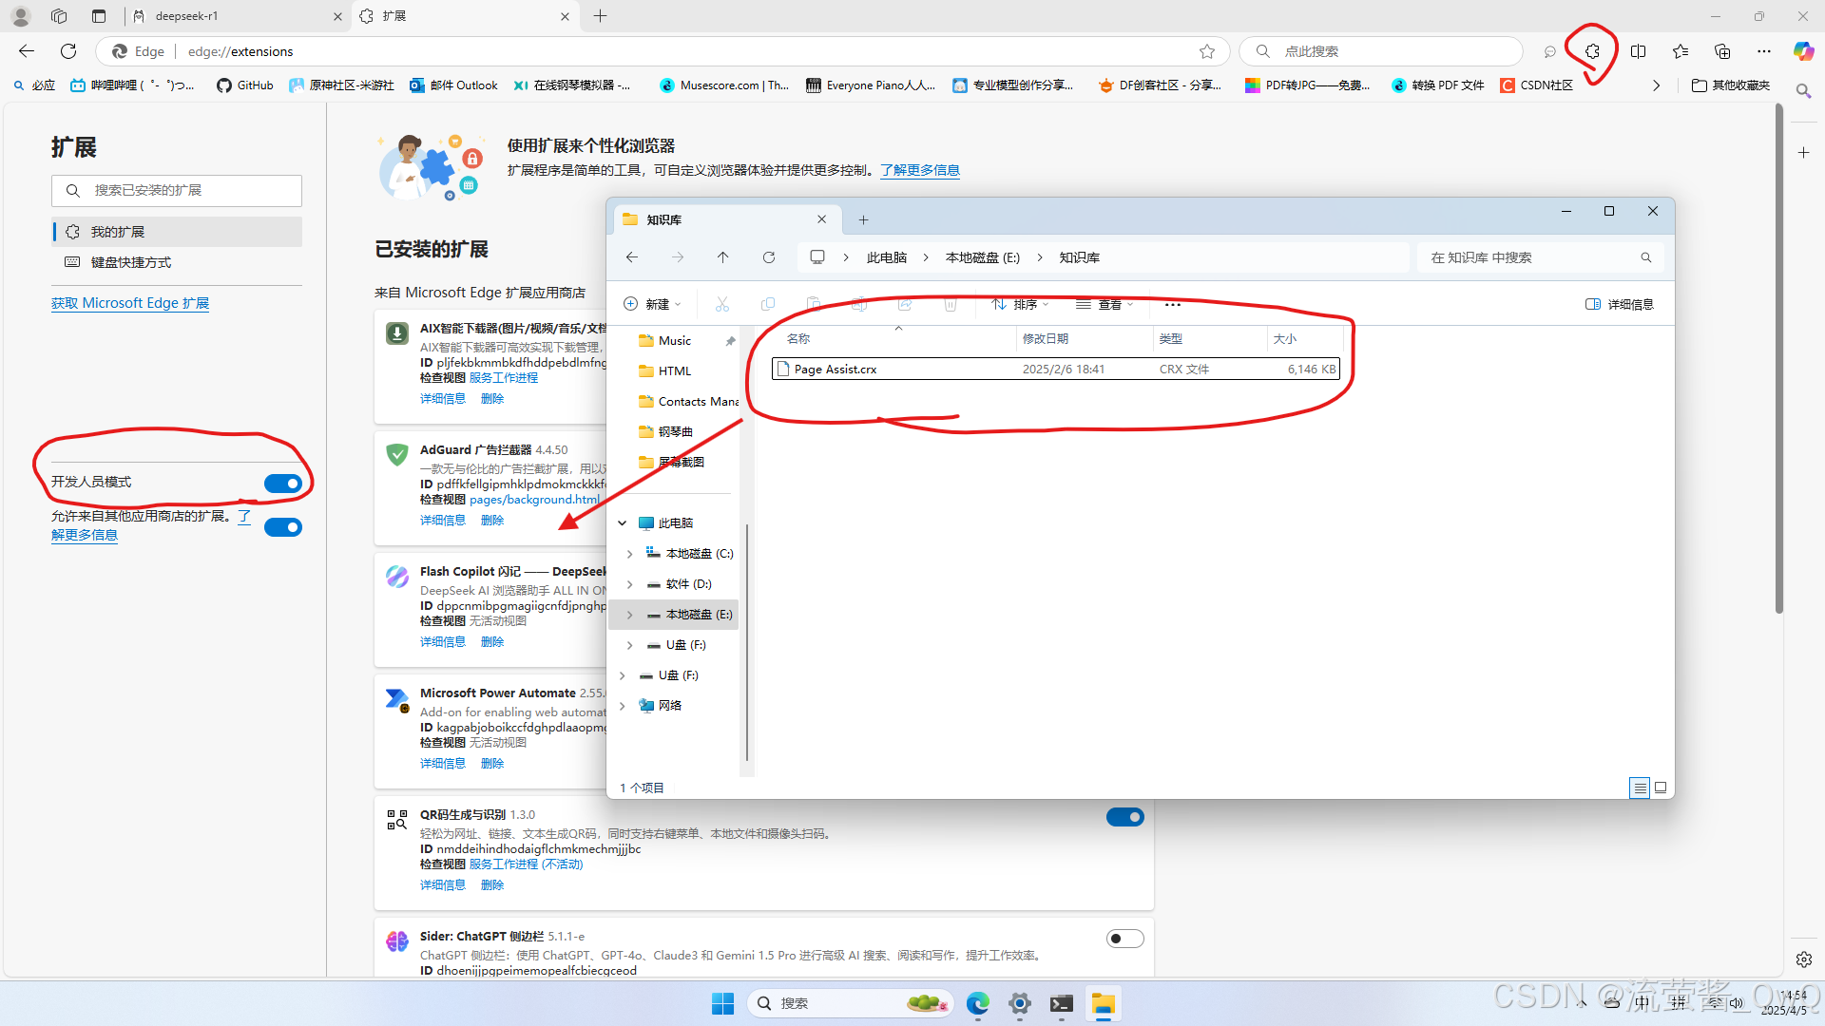This screenshot has height=1026, width=1825.
Task: Click the File Explorer taskbar icon
Action: [x=1104, y=1003]
